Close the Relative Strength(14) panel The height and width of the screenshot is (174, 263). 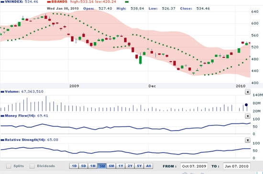(x=248, y=140)
